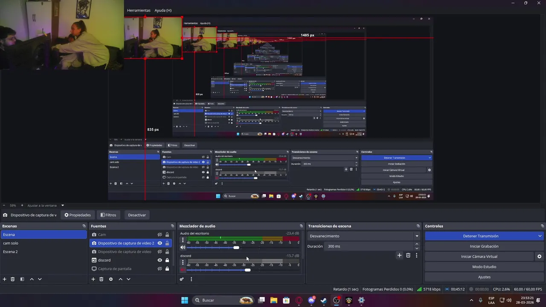Screen dimensions: 546x307
Task: Decrease transition duration stepper
Action: 417,248
